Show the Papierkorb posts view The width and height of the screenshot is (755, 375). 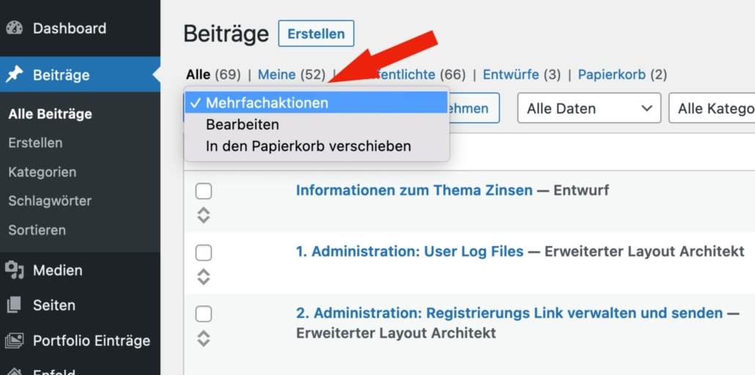point(612,75)
